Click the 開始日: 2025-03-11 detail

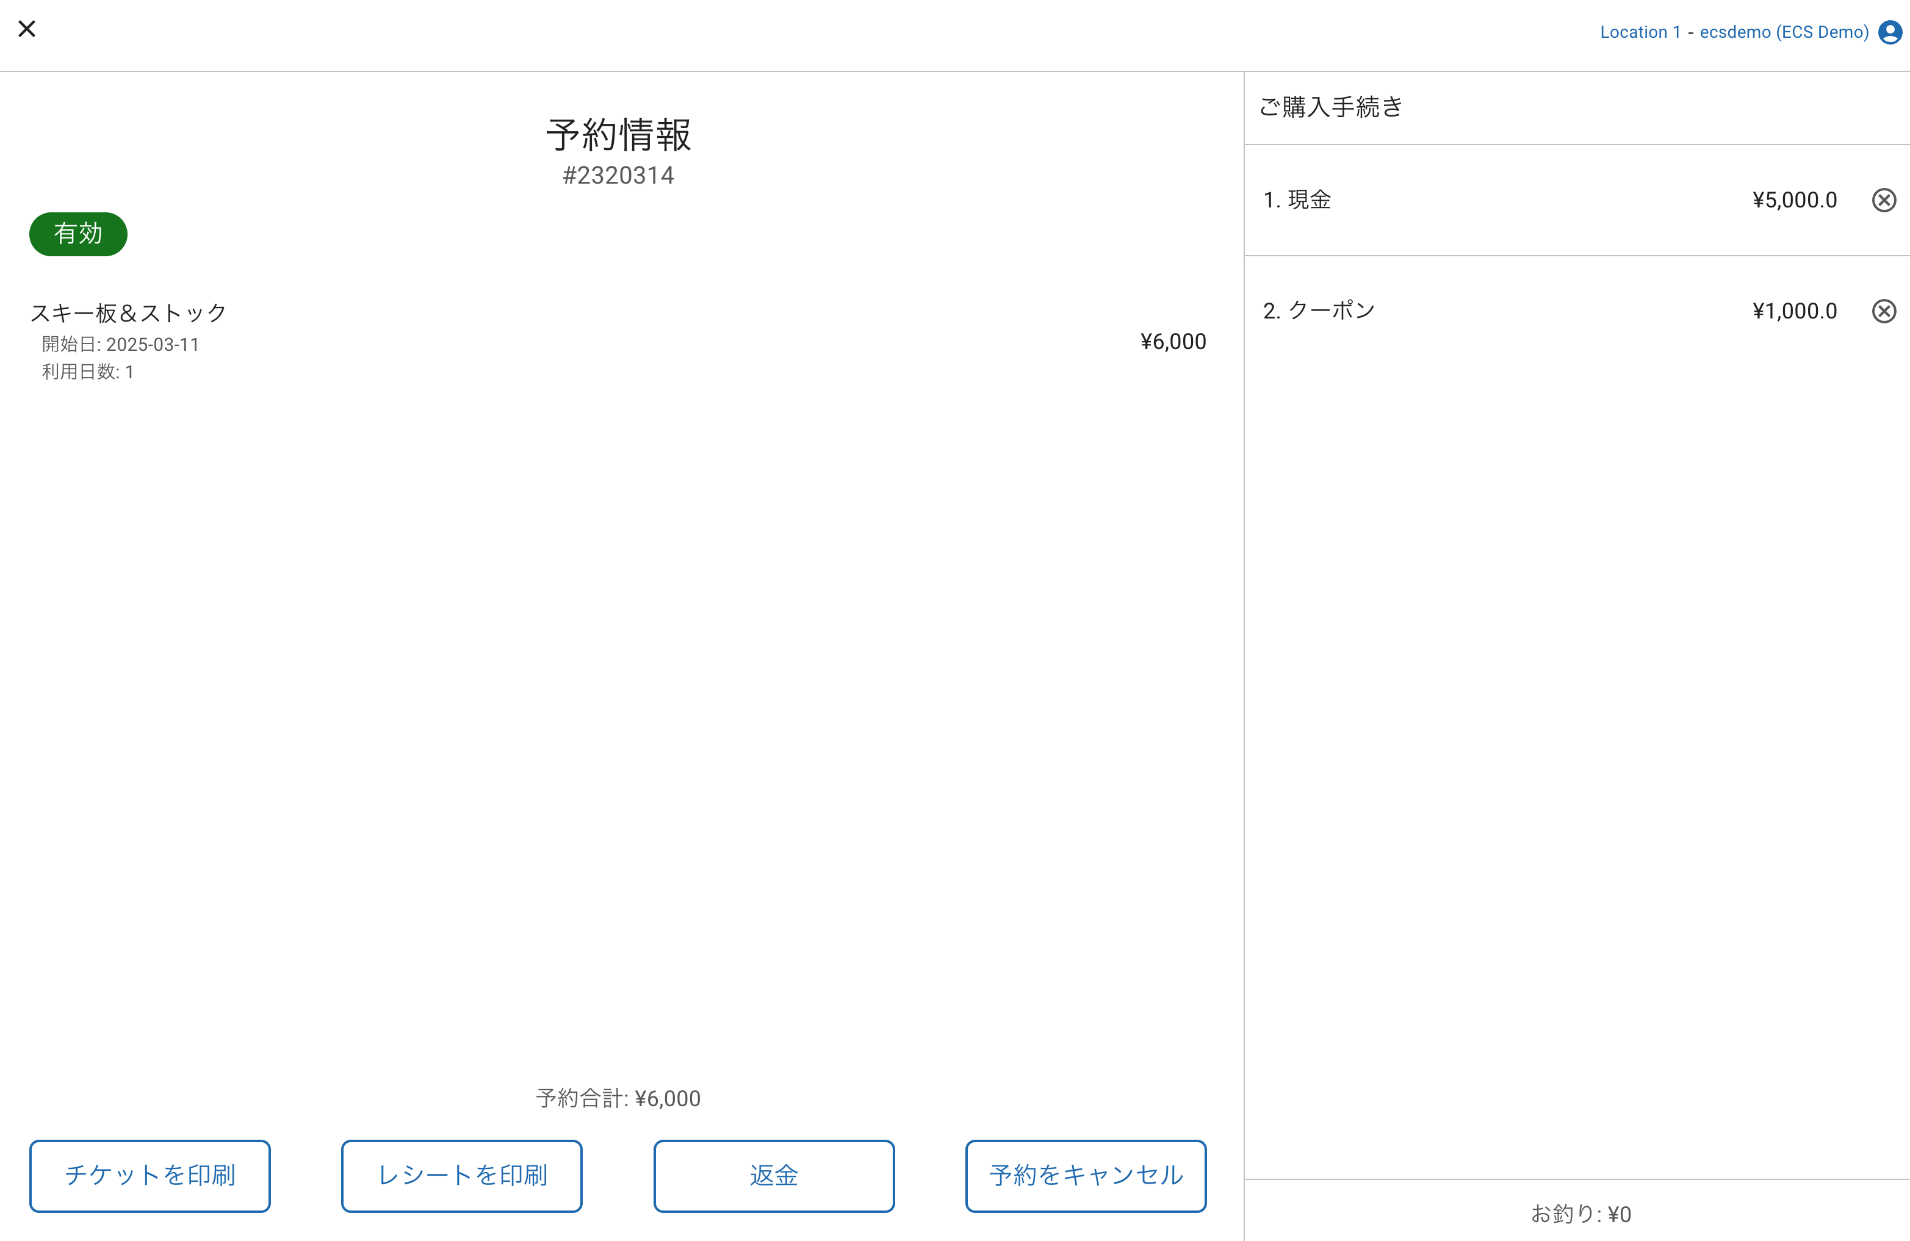tap(120, 344)
